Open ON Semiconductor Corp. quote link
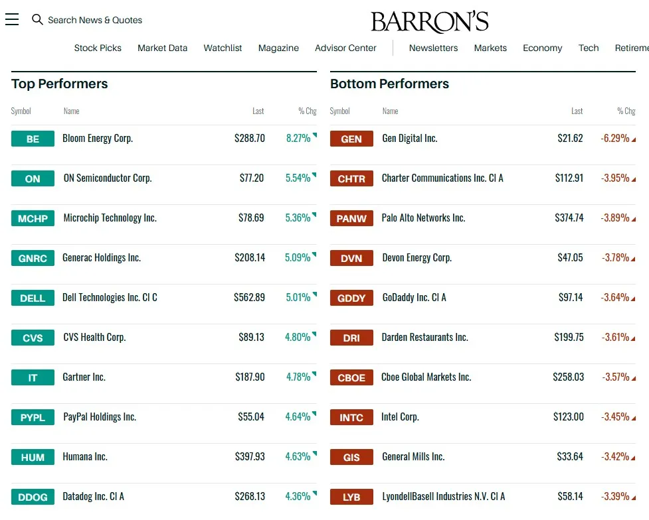649x520 pixels. (108, 178)
